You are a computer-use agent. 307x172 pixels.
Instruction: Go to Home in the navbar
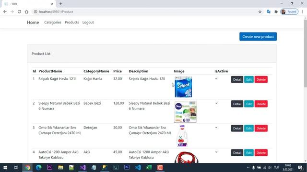tap(33, 22)
